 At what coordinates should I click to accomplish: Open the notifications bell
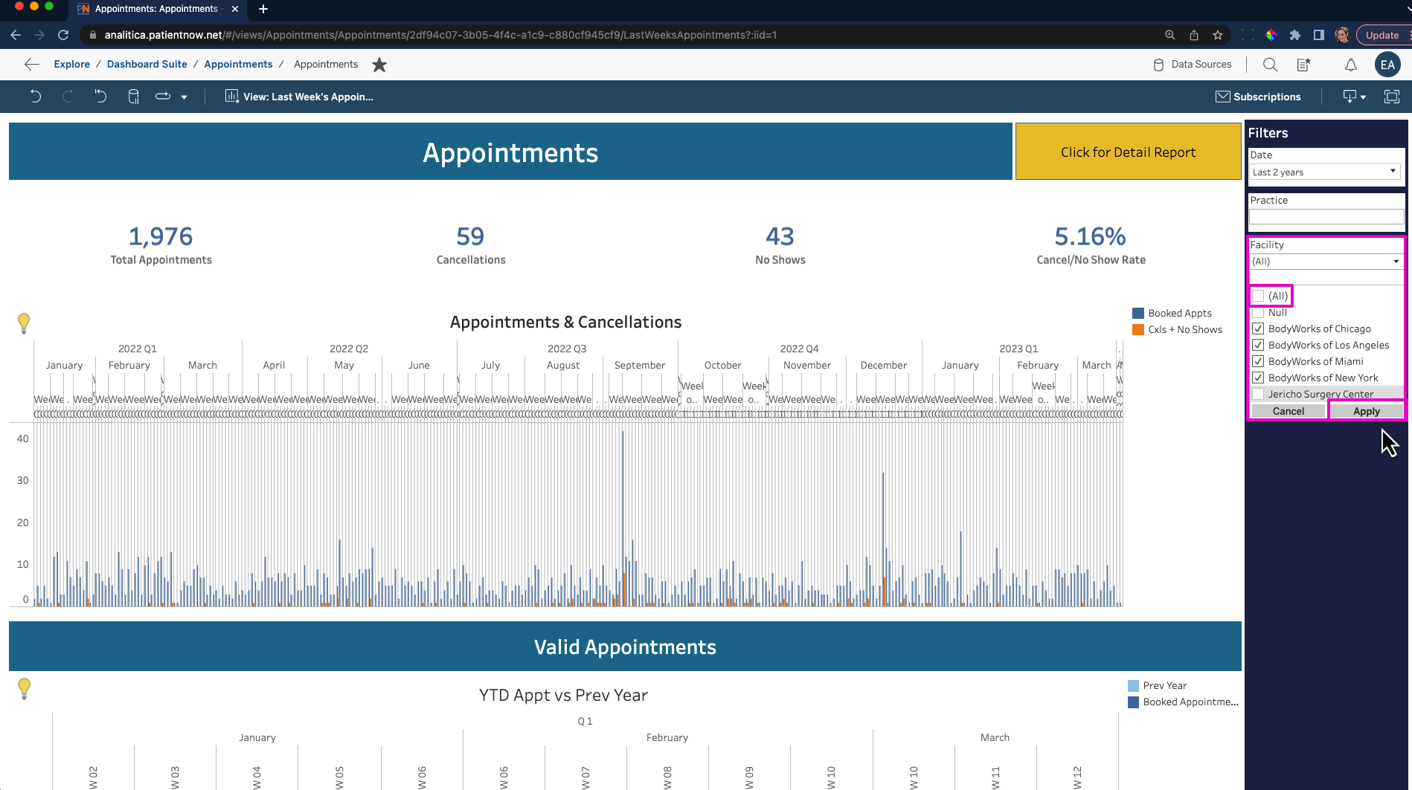coord(1351,65)
